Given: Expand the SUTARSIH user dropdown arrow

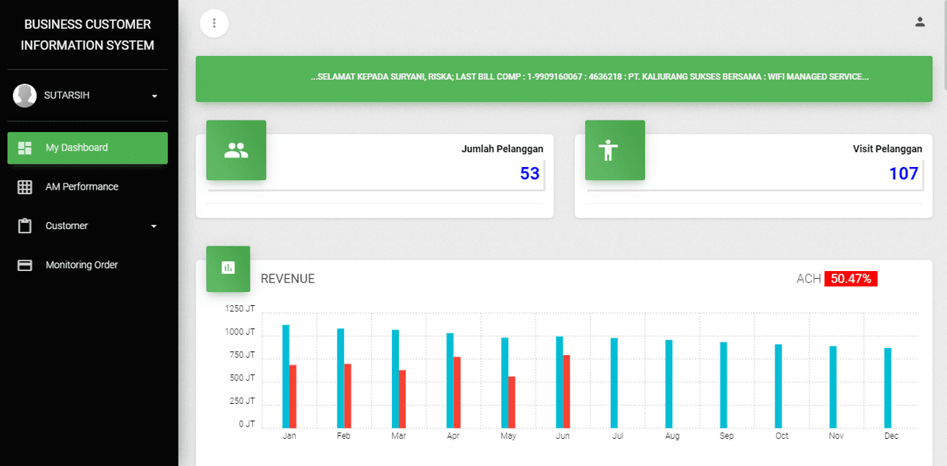Looking at the screenshot, I should click(154, 96).
